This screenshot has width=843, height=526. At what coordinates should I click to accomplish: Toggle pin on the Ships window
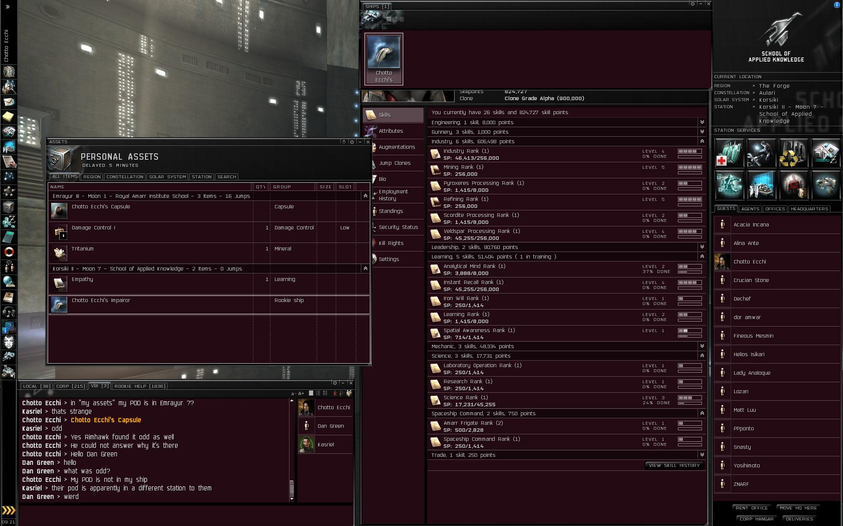(x=692, y=4)
